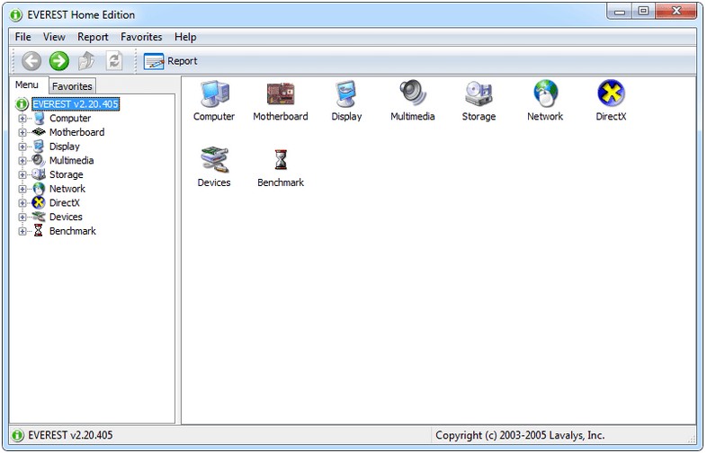707x453 pixels.
Task: Select Motherboard label in the tree
Action: pyautogui.click(x=76, y=132)
